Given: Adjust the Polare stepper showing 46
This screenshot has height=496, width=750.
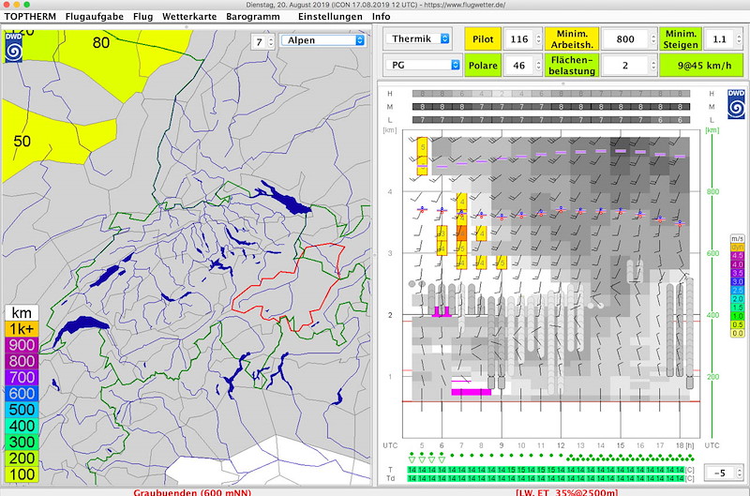Looking at the screenshot, I should (x=538, y=65).
